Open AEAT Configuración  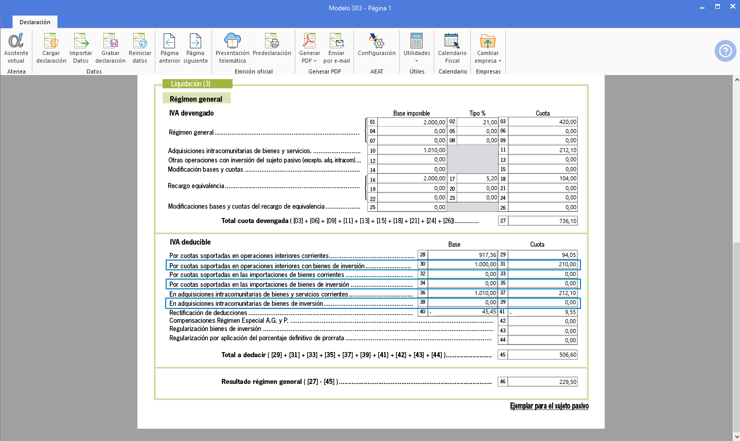coord(377,45)
